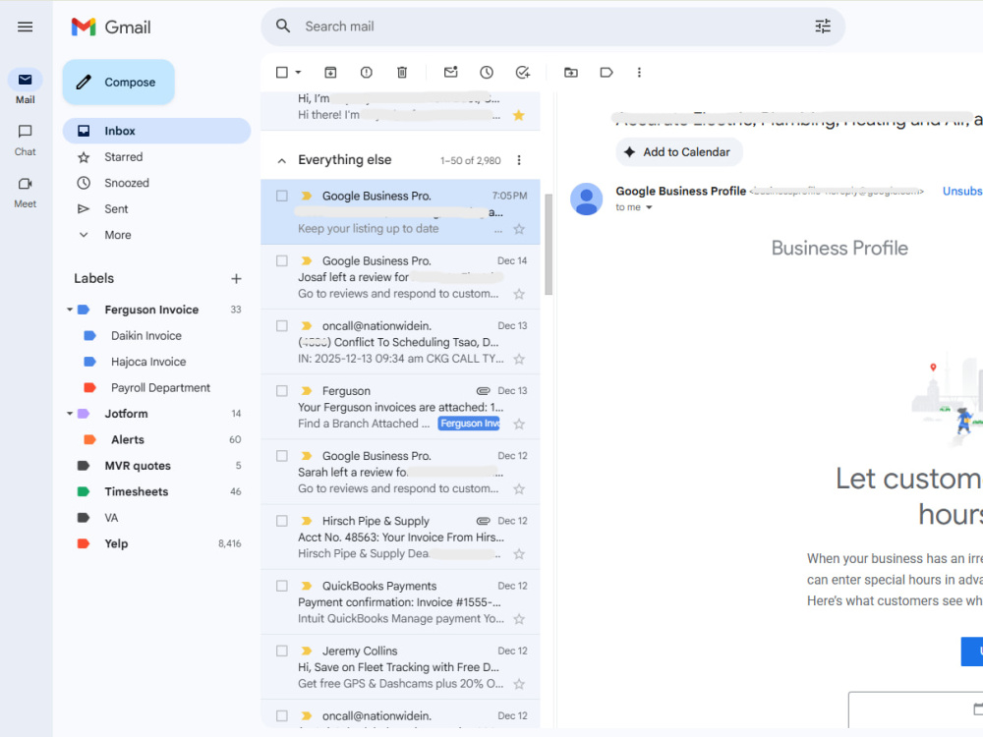The image size is (983, 737).
Task: Open Everything else section options menu
Action: (519, 160)
